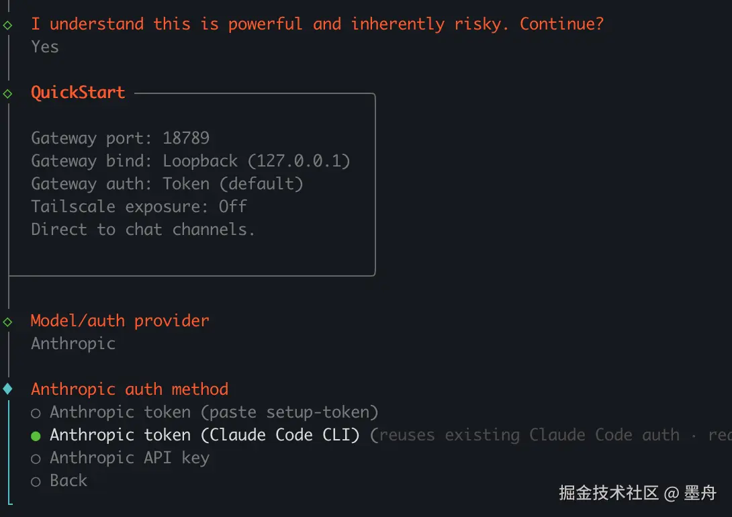
Task: Click the filled cyan diamond beside Anthropic auth method
Action: pos(8,389)
